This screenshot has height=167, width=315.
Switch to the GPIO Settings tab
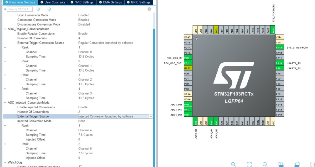pos(139,2)
